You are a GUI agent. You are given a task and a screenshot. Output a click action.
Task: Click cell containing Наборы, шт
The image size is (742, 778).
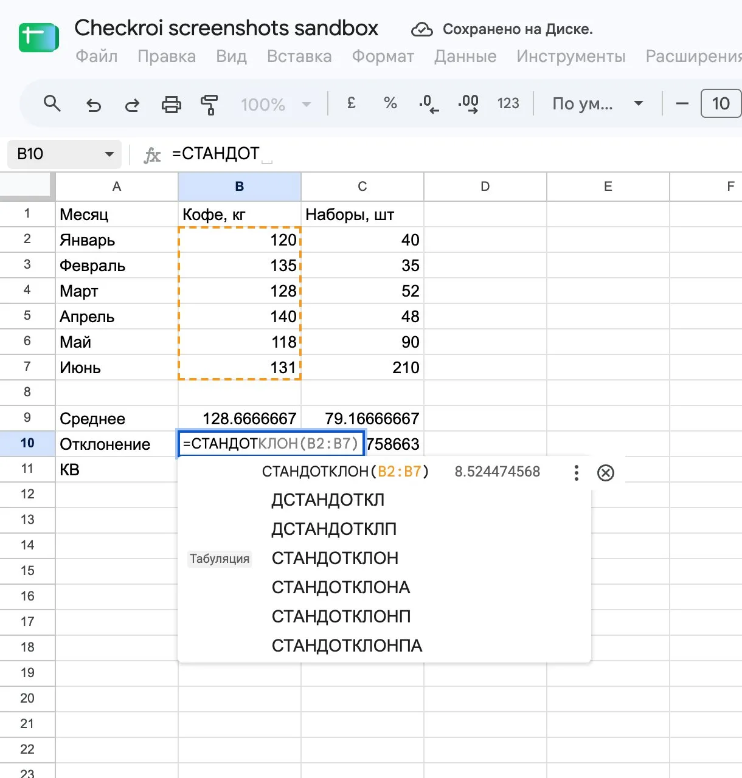(x=362, y=214)
